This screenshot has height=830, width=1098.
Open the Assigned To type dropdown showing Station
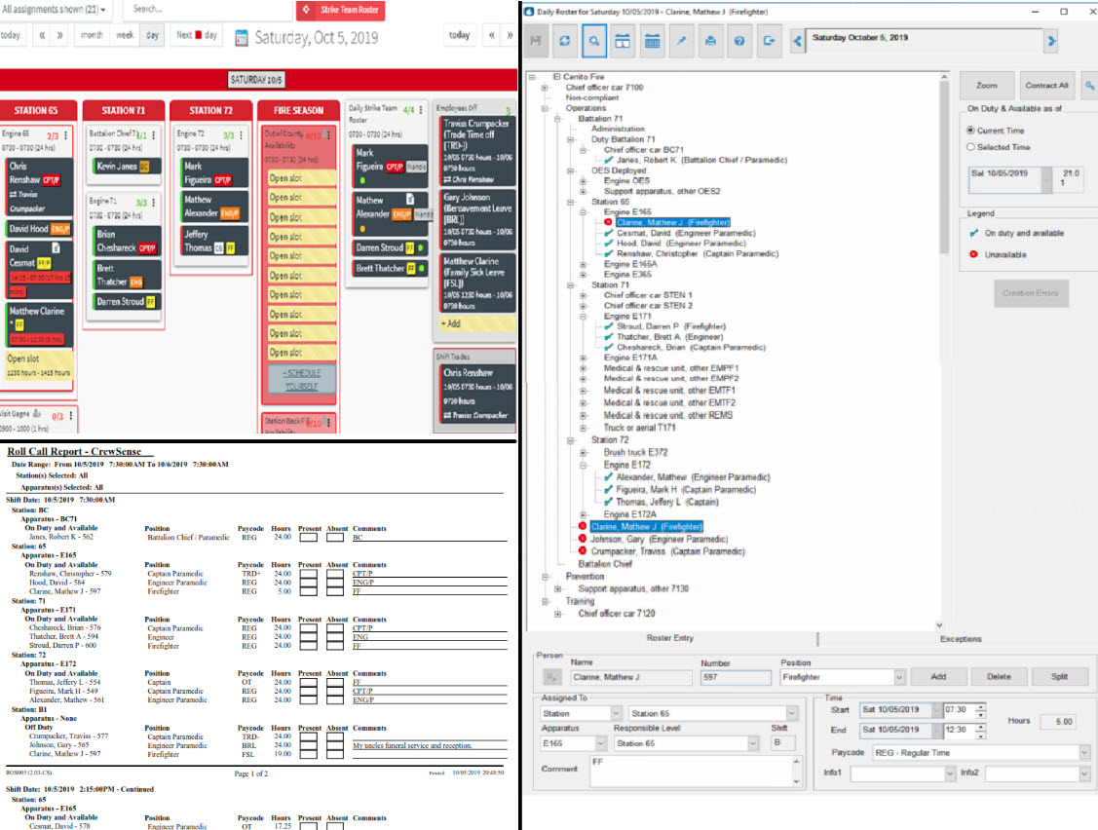click(616, 713)
